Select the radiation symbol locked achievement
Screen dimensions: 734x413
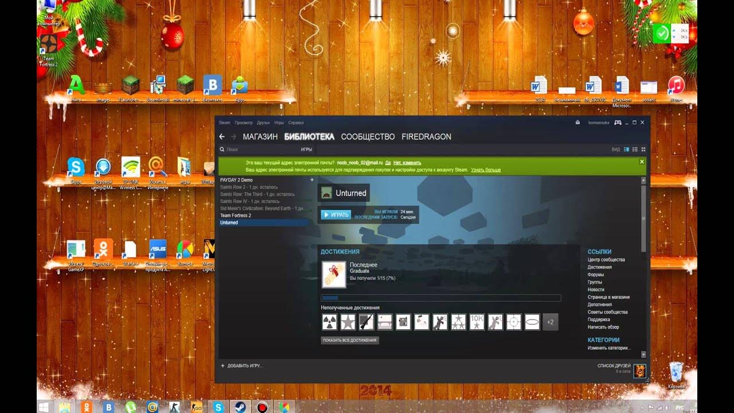(329, 322)
